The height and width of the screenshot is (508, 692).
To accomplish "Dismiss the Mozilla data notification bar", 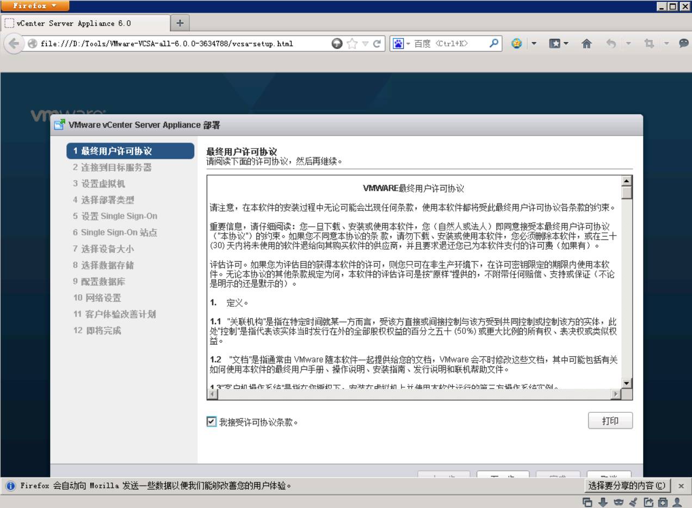I will (681, 486).
